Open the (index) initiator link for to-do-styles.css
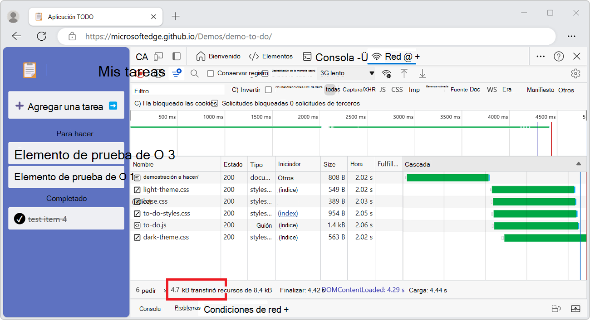The width and height of the screenshot is (590, 320). (x=287, y=213)
